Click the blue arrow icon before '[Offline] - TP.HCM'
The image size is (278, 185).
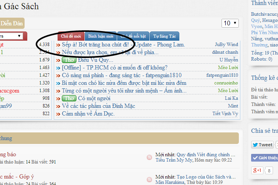coord(58,68)
